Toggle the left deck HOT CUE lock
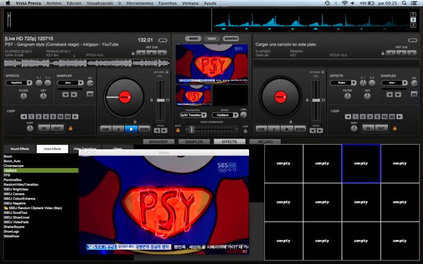The width and height of the screenshot is (423, 264). coord(133,53)
